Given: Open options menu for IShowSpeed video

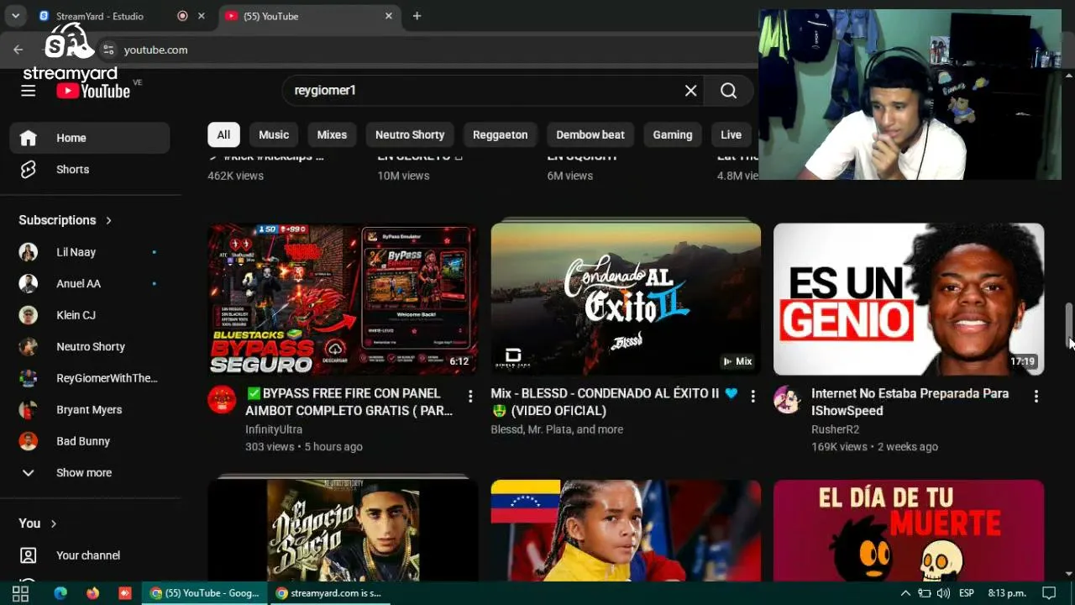Looking at the screenshot, I should click(1036, 396).
